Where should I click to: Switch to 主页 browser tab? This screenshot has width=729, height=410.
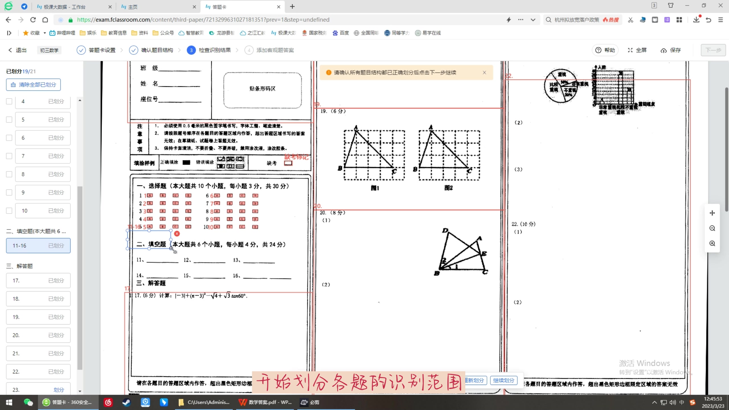pos(133,7)
